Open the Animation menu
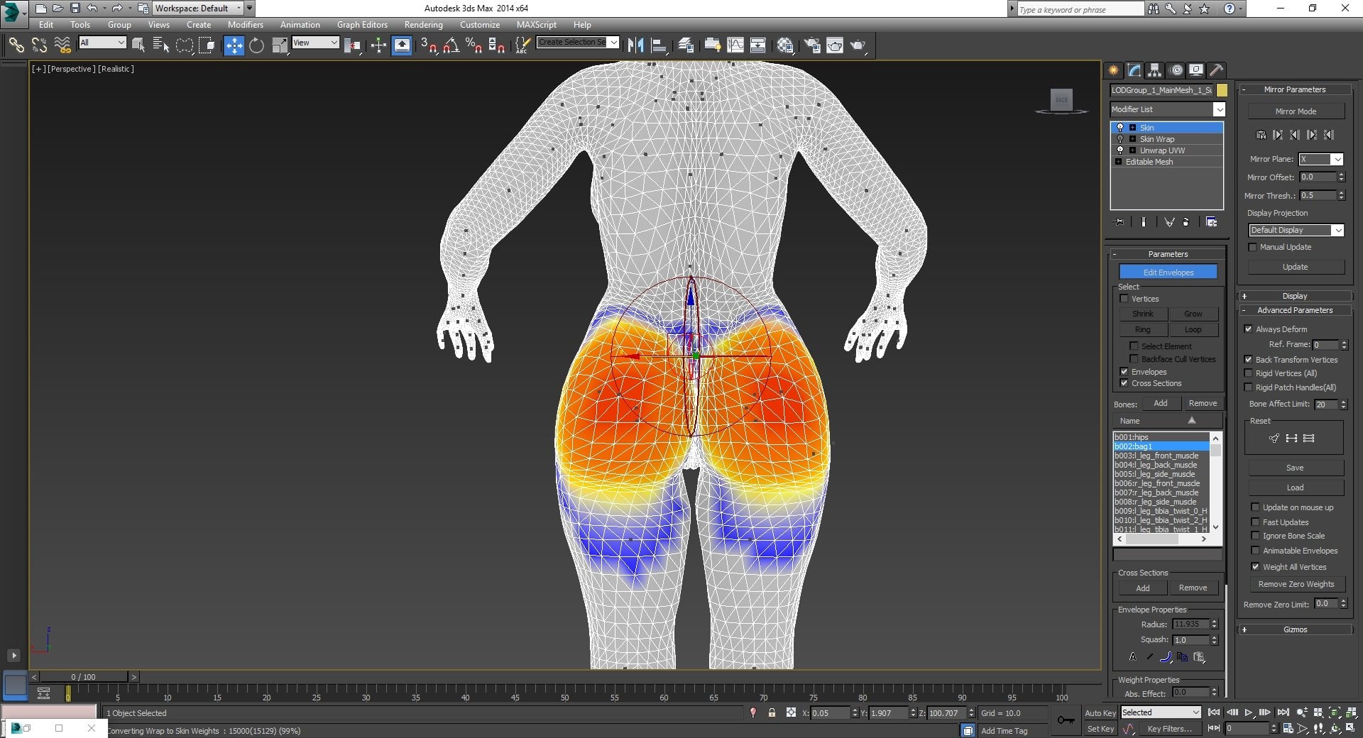The image size is (1363, 738). point(300,24)
